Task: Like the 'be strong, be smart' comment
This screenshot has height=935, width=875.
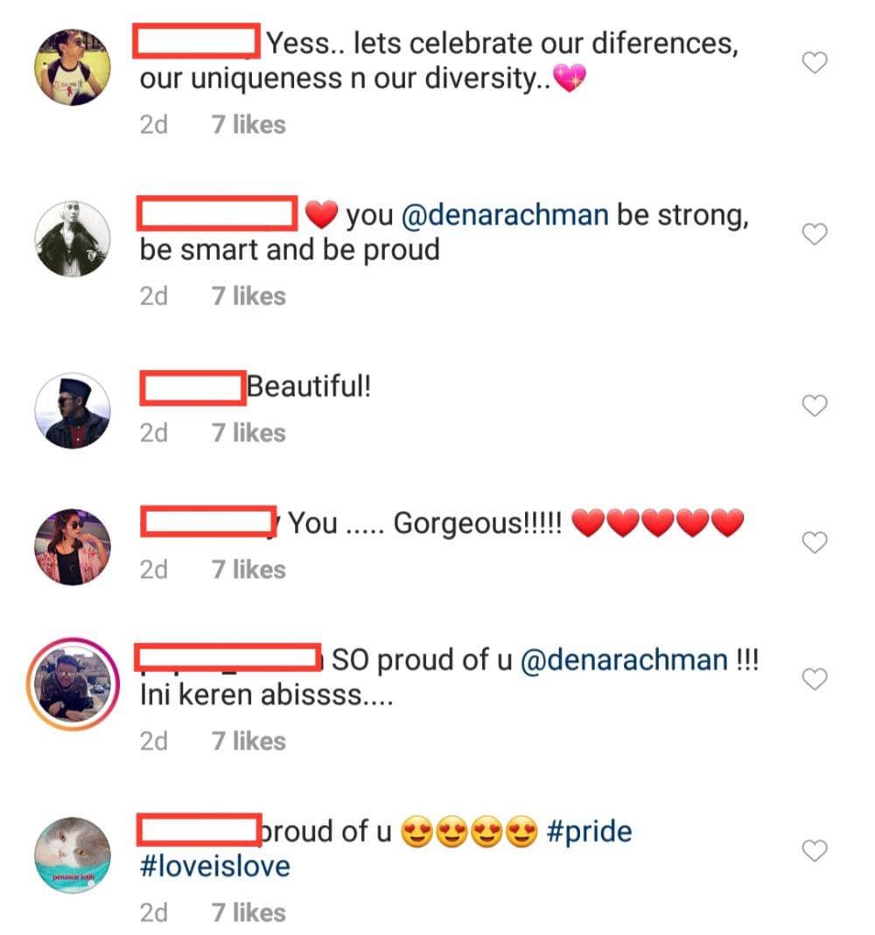Action: pos(815,234)
